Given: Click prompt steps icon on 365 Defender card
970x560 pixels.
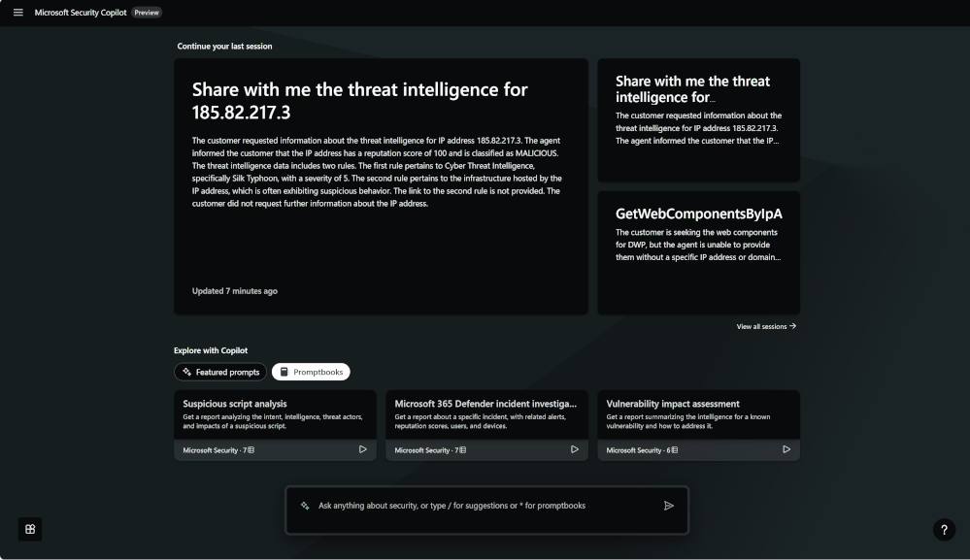Looking at the screenshot, I should point(463,450).
